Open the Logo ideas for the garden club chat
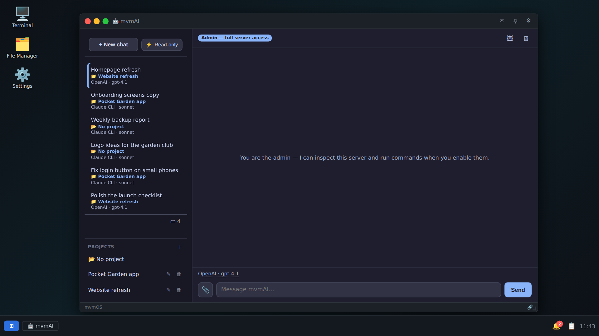This screenshot has width=599, height=336. [x=136, y=151]
